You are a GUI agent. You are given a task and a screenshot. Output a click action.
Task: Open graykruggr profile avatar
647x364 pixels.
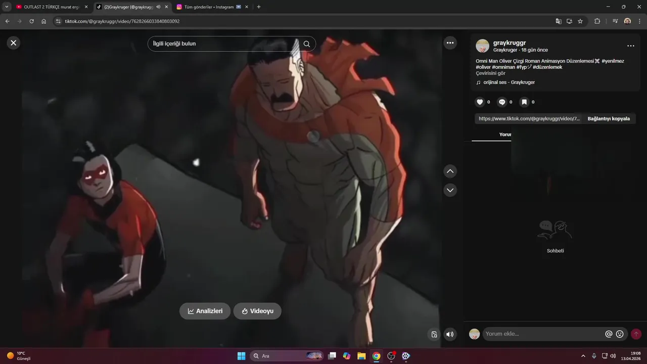coord(482,46)
